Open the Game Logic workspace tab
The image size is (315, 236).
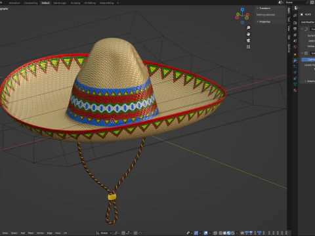pyautogui.click(x=60, y=3)
